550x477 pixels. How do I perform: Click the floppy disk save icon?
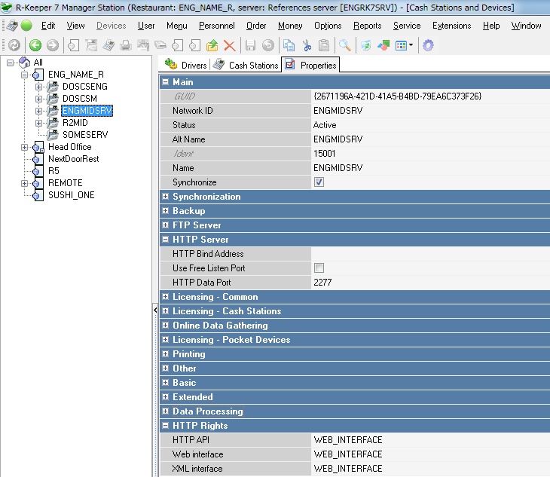250,45
